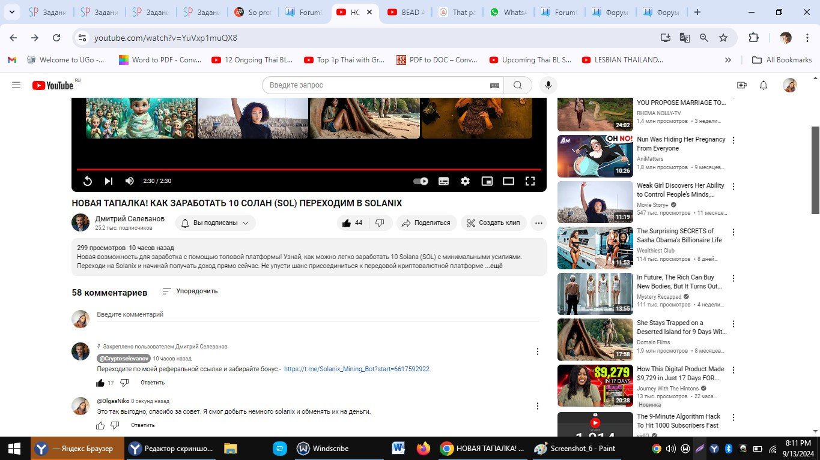Viewport: 820px width, 460px height.
Task: Open the YouTube create video icon
Action: pyautogui.click(x=742, y=85)
